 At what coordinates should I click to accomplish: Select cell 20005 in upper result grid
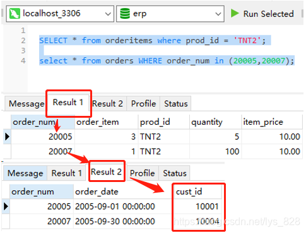coord(43,137)
